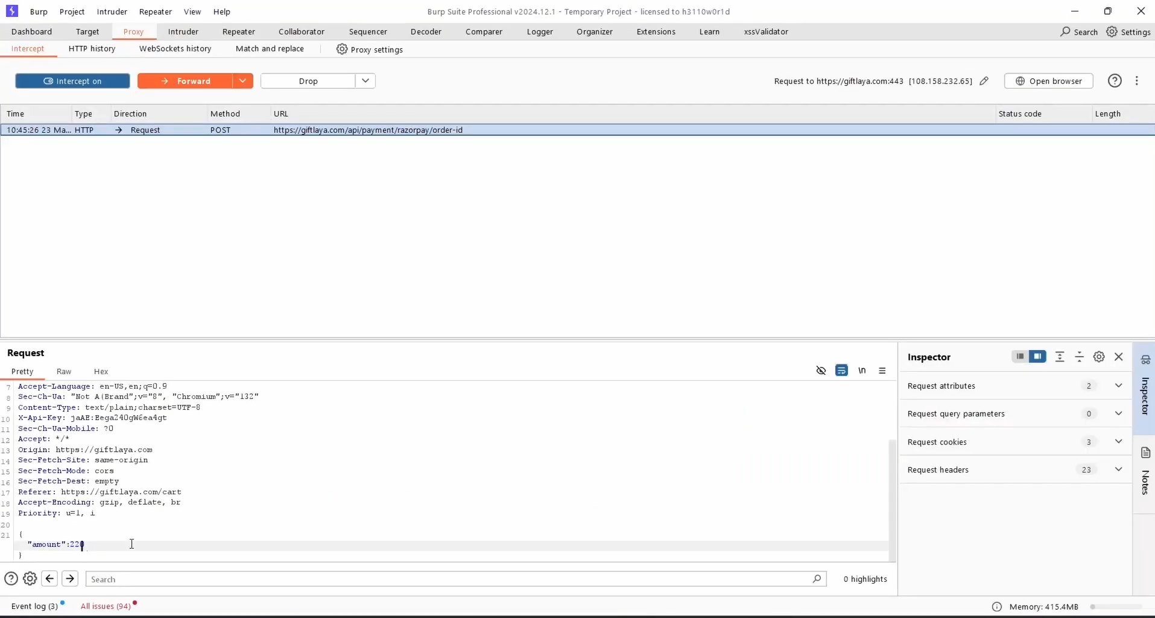Click the request search input field
This screenshot has height=618, width=1155.
456,579
